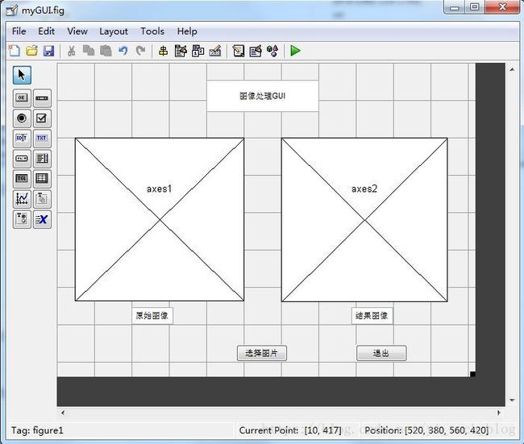Screen dimensions: 524x444
Task: Open the Tools menu
Action: pyautogui.click(x=152, y=31)
